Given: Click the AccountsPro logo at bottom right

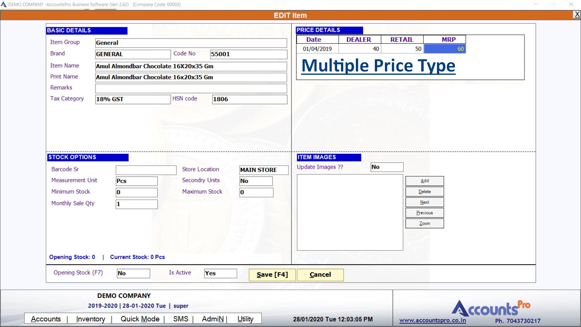Looking at the screenshot, I should click(x=490, y=309).
